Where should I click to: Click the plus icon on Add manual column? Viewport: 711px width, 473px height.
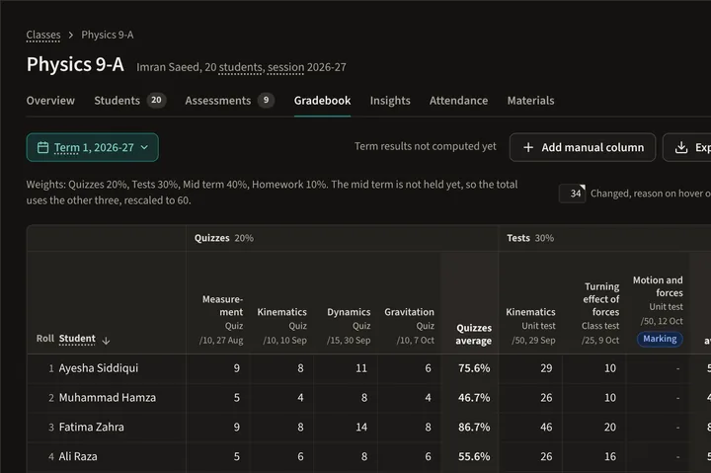(x=528, y=147)
